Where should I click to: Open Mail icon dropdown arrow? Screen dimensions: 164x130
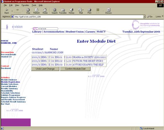[83, 10]
